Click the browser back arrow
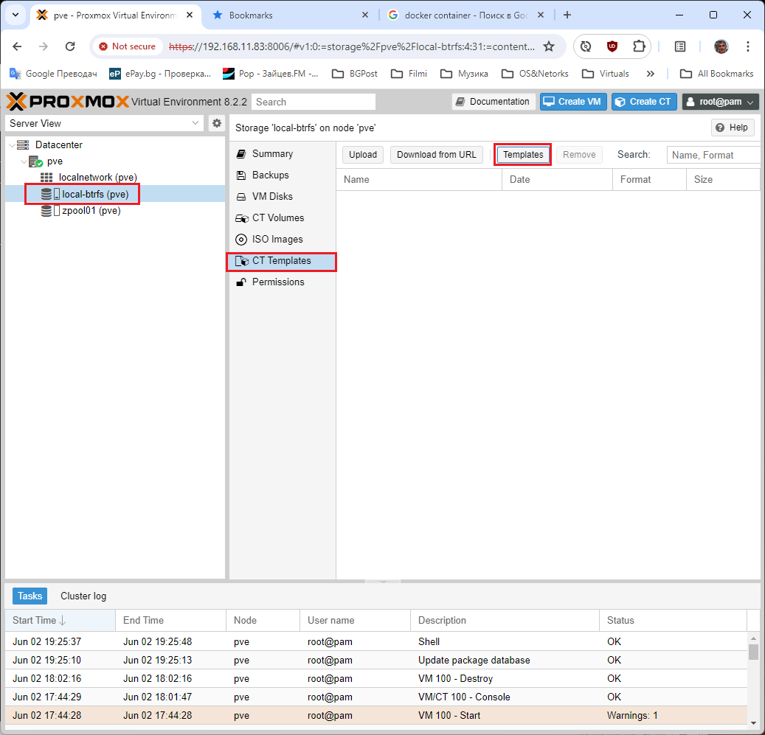This screenshot has height=735, width=765. tap(17, 46)
